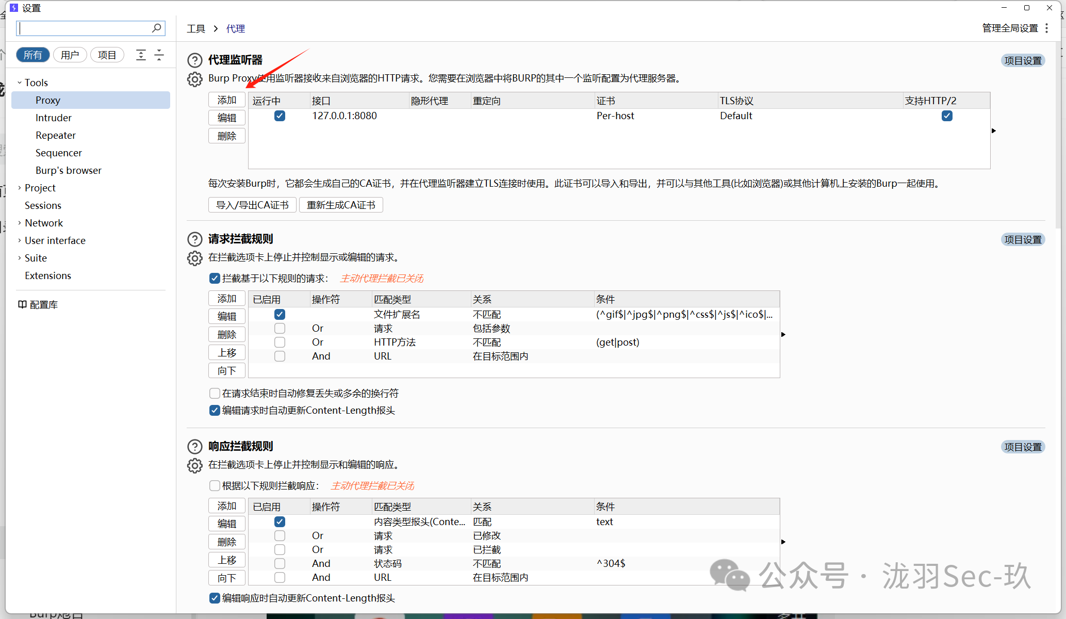This screenshot has width=1066, height=619.
Task: Toggle running checkbox for 127.0.0.1:8080 listener
Action: click(x=280, y=116)
